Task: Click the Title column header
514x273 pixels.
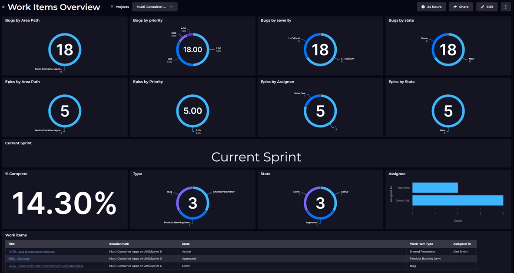Action: click(11, 244)
